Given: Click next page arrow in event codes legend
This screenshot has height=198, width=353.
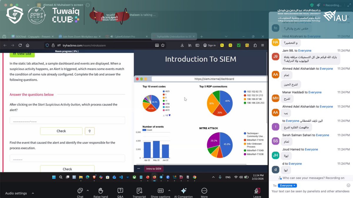Looking at the screenshot, I should (x=169, y=115).
